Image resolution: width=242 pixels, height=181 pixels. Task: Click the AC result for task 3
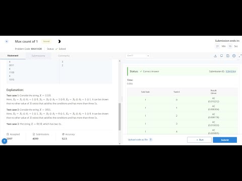213,124
